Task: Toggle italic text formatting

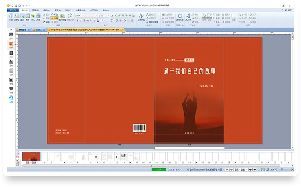Action: click(81, 20)
